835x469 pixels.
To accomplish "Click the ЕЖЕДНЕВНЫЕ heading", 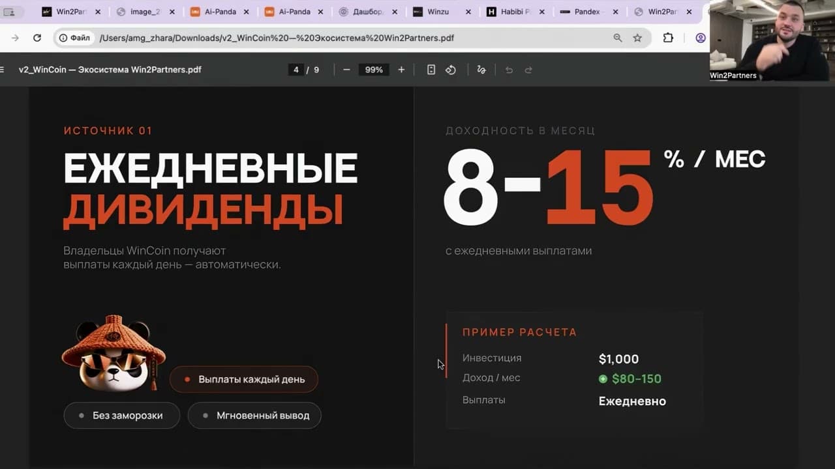I will pyautogui.click(x=211, y=168).
